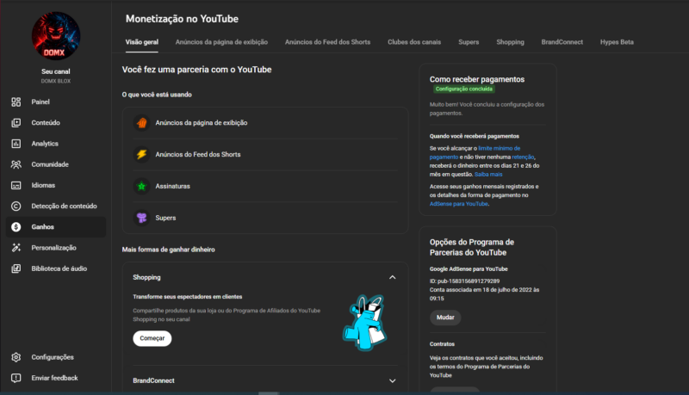
Task: Open the Saiba mais link
Action: coord(488,174)
